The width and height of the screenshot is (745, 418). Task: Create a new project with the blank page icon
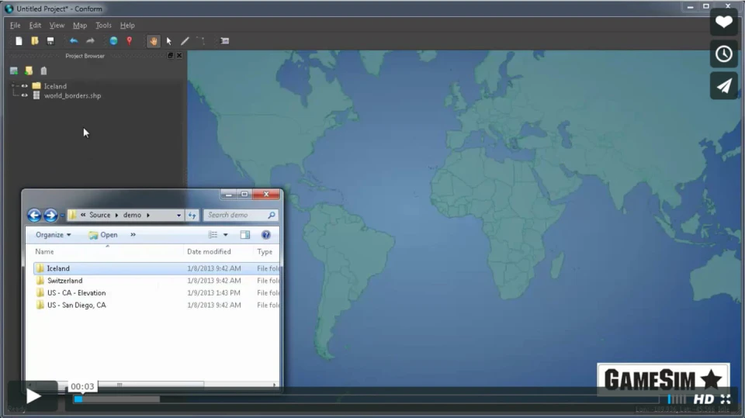(x=19, y=41)
